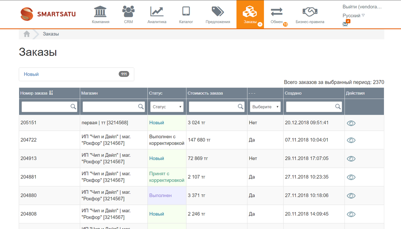This screenshot has width=401, height=229.
Task: Open the mail envelope notifications icon
Action: pyautogui.click(x=346, y=24)
